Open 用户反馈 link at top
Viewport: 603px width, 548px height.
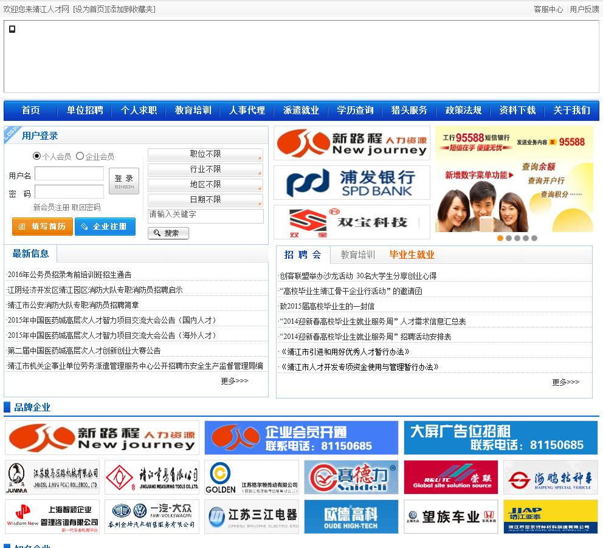(584, 9)
